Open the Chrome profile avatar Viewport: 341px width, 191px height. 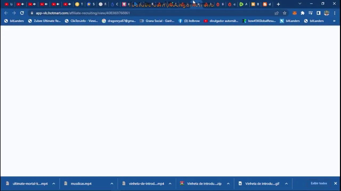pos(327,13)
